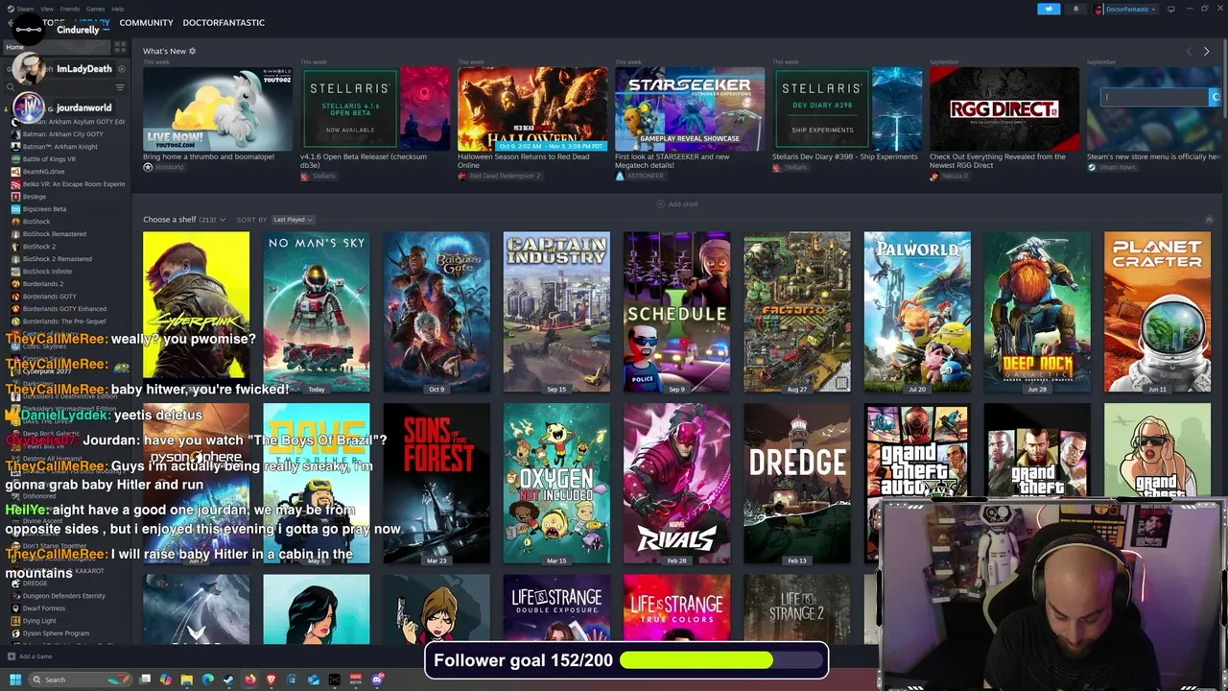Open the notifications bell
This screenshot has width=1228, height=691.
pyautogui.click(x=1074, y=9)
